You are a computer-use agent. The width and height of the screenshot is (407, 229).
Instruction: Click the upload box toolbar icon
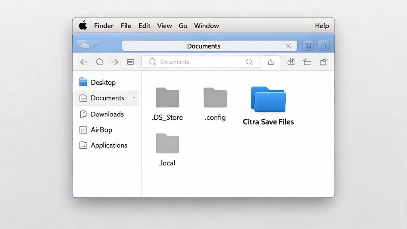(x=291, y=62)
